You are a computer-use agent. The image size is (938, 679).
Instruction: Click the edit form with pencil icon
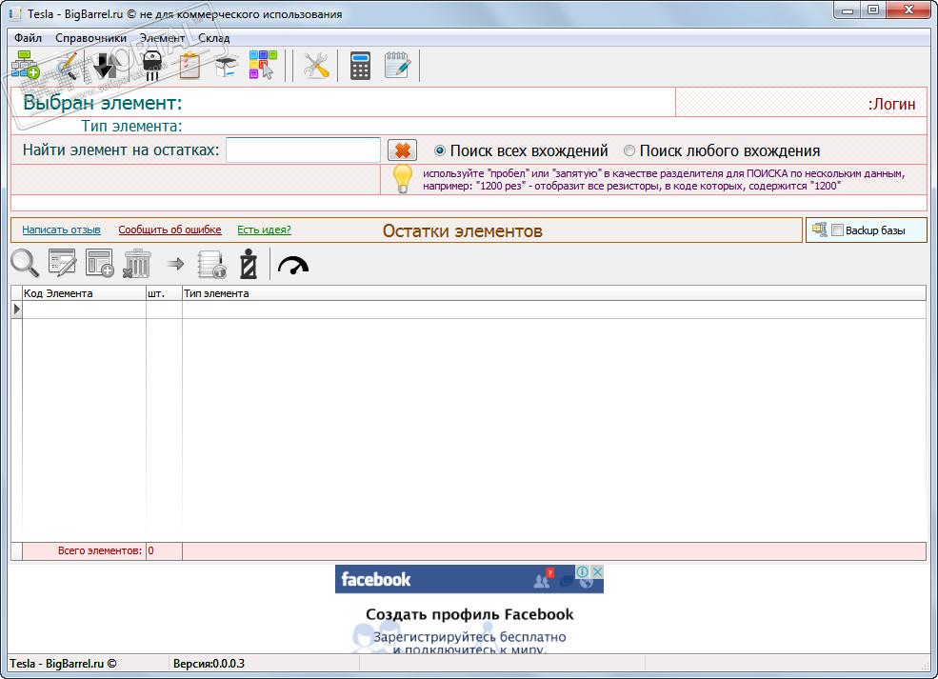62,263
